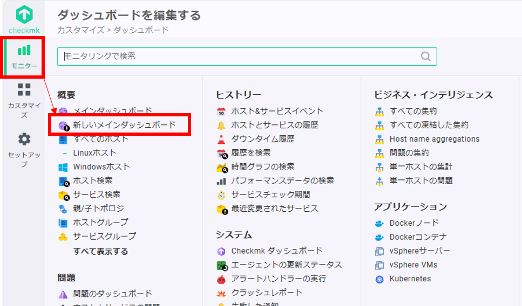Viewport: 522px width, 306px height.
Task: Click the 親/子トポロジ icon
Action: (63, 208)
